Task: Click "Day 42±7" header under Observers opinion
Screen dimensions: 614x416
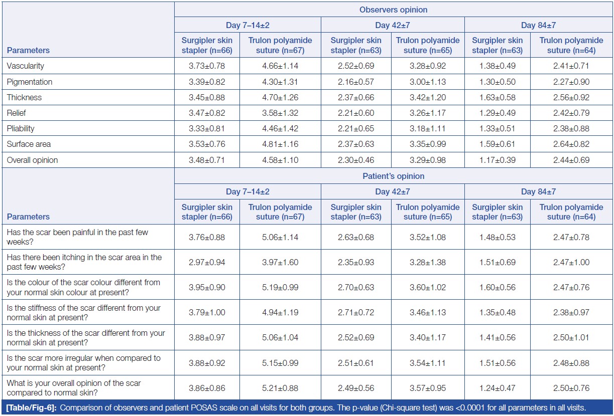Action: click(x=393, y=25)
